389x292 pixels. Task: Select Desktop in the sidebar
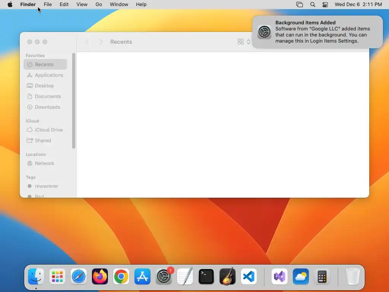(x=46, y=86)
